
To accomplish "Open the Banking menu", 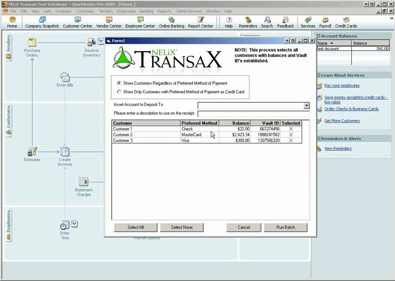I will click(147, 11).
